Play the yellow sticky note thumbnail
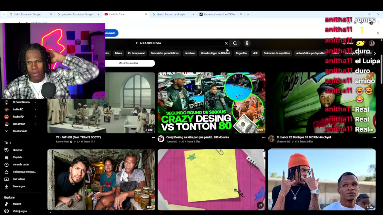 tap(211, 180)
